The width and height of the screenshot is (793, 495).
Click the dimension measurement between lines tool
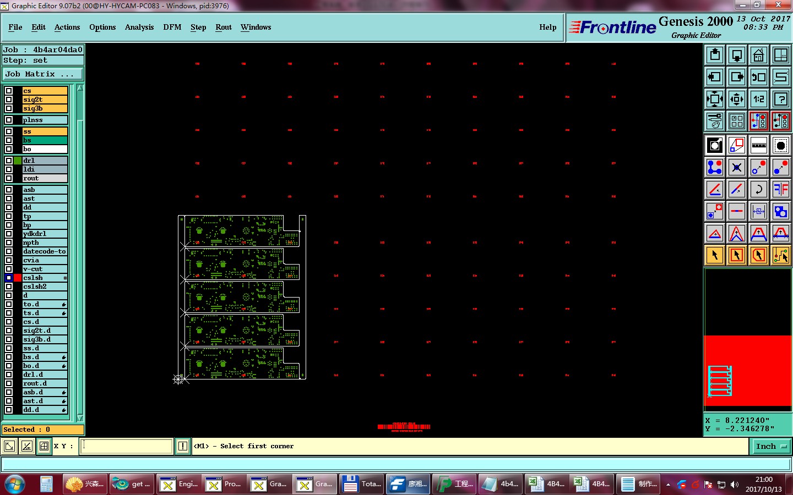pos(759,211)
